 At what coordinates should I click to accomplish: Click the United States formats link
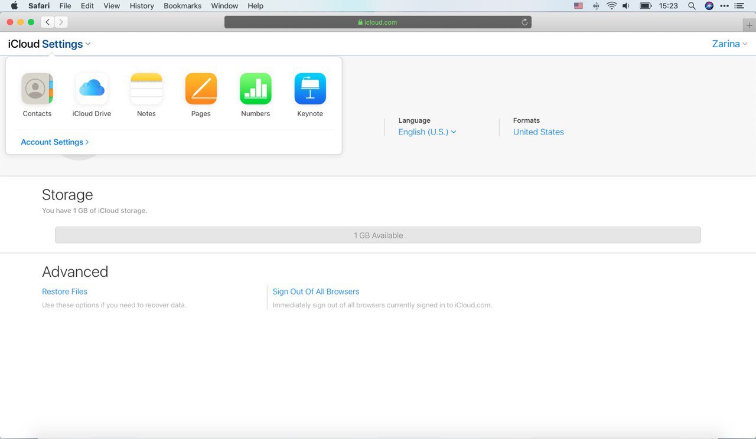tap(539, 132)
